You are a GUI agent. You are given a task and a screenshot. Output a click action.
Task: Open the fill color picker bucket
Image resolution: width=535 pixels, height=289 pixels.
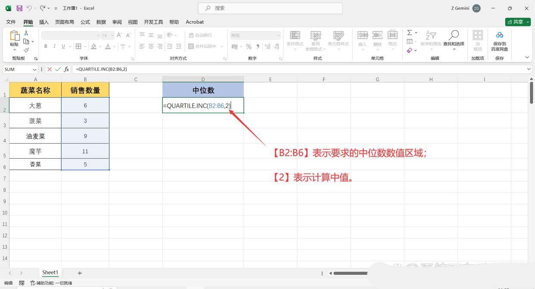pos(93,46)
